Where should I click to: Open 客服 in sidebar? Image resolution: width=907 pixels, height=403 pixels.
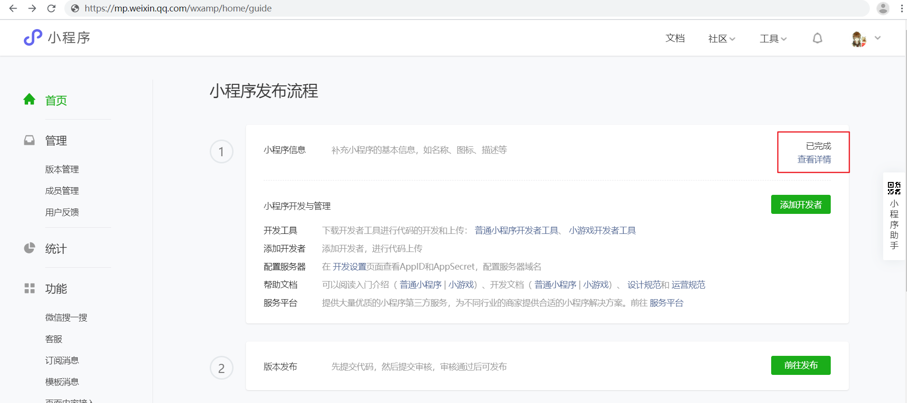[x=54, y=339]
